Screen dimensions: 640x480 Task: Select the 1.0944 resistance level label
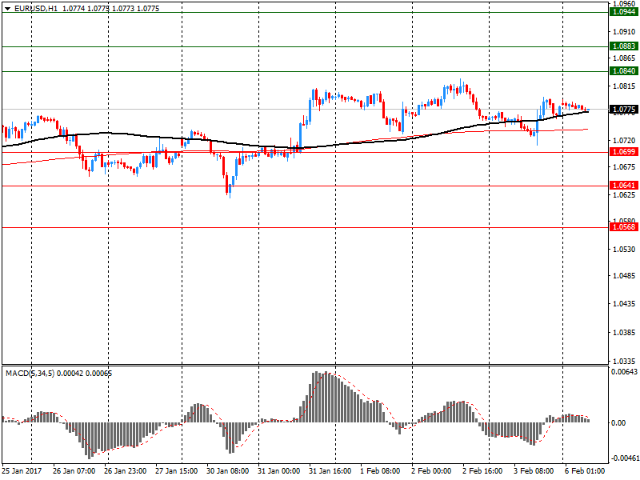pyautogui.click(x=624, y=12)
